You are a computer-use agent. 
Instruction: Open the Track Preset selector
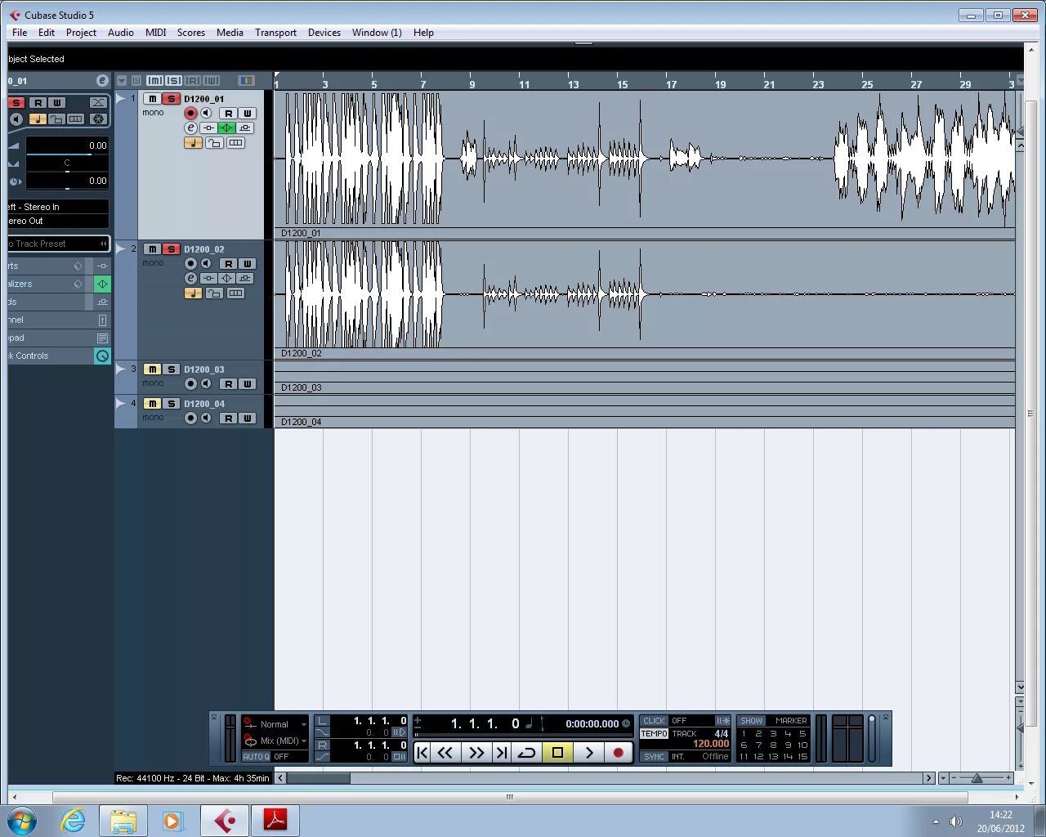(58, 244)
